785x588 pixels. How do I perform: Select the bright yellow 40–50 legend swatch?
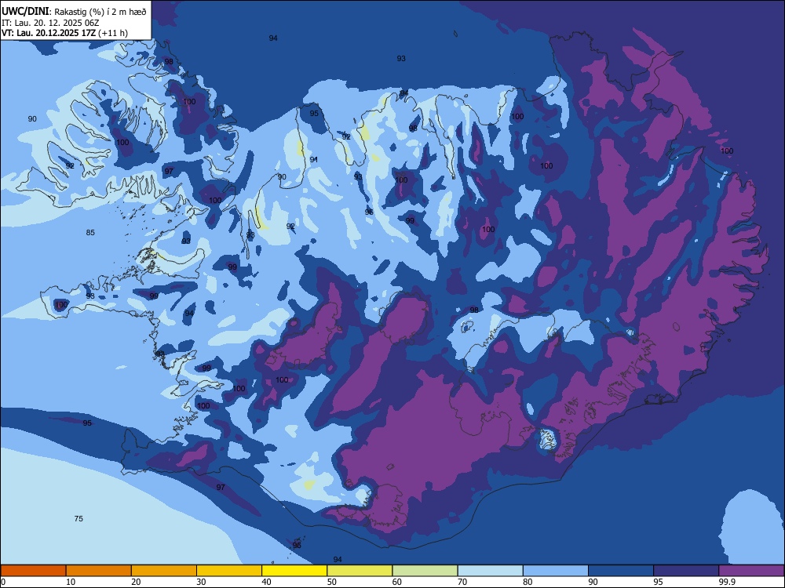click(294, 571)
